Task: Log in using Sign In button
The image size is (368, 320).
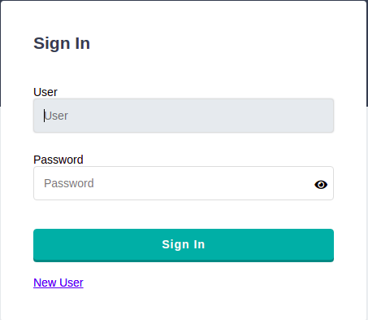Action: (184, 245)
